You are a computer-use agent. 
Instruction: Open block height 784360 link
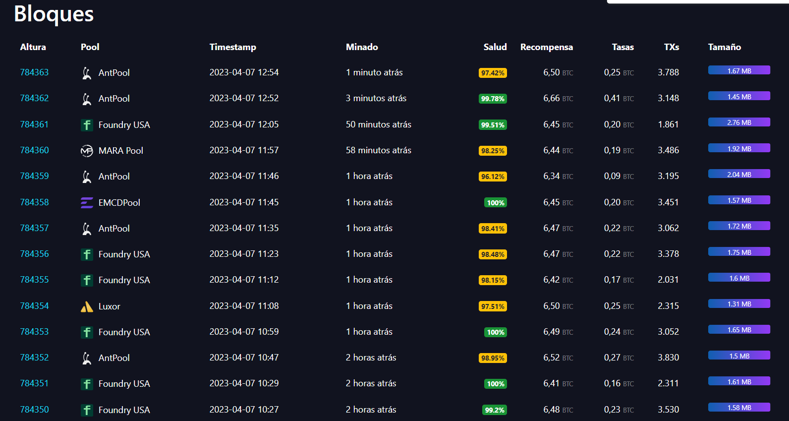pyautogui.click(x=34, y=150)
